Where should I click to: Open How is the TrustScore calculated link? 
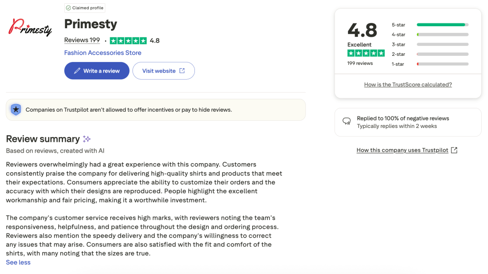coord(408,84)
